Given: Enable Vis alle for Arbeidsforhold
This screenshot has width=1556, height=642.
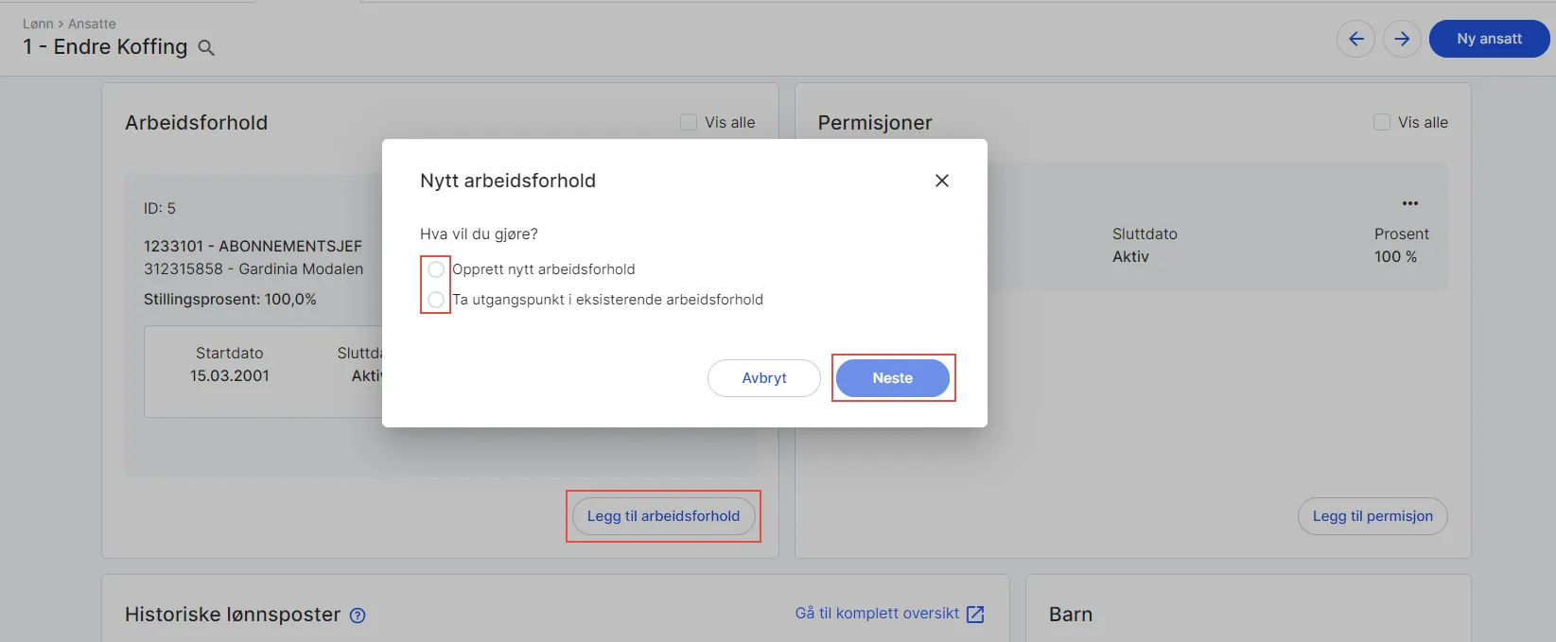Looking at the screenshot, I should point(688,122).
